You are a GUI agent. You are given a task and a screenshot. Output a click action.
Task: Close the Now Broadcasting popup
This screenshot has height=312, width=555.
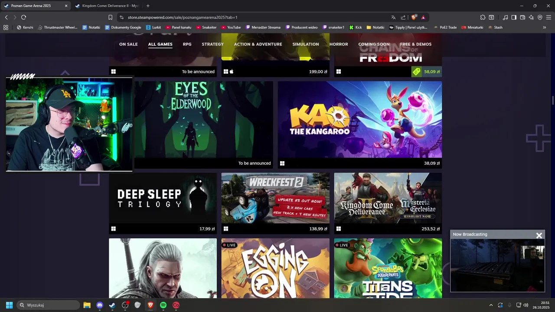(539, 235)
